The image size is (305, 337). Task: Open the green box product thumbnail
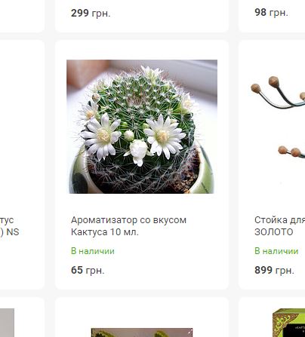tap(288, 323)
